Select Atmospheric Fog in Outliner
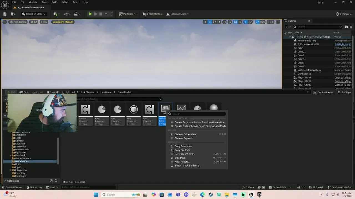Viewport: 355px width, 199px height. (x=306, y=41)
